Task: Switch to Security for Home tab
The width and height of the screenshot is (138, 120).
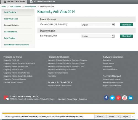Action: [x=14, y=2]
